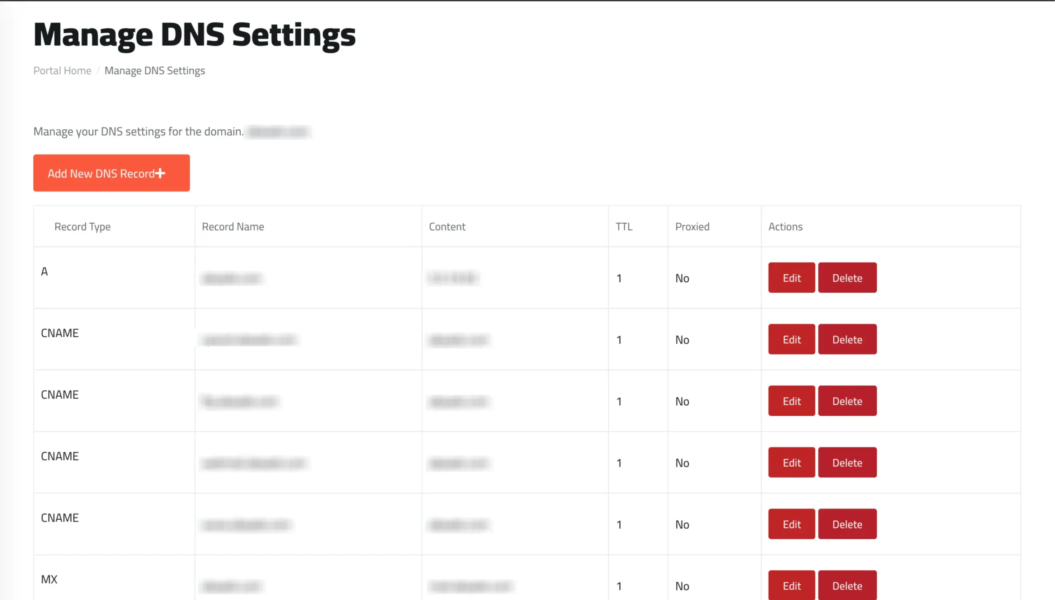The image size is (1055, 600).
Task: Delete the first CNAME record
Action: click(x=847, y=340)
